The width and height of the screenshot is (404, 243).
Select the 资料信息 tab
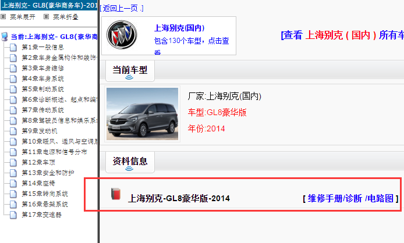130,162
